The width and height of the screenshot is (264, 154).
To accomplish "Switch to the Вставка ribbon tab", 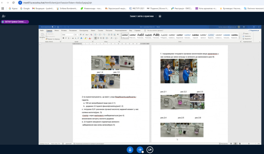I will 64,31.
